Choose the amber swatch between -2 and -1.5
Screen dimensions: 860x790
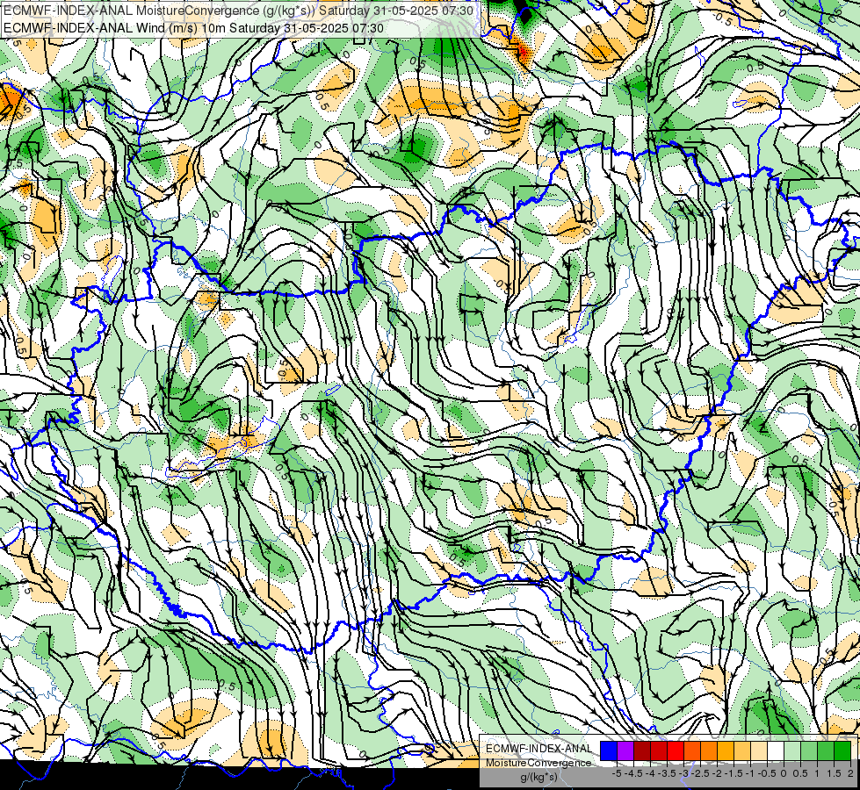[726, 750]
